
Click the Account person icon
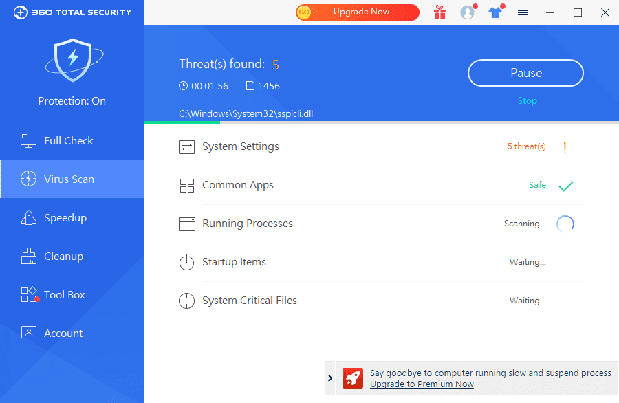(x=28, y=333)
